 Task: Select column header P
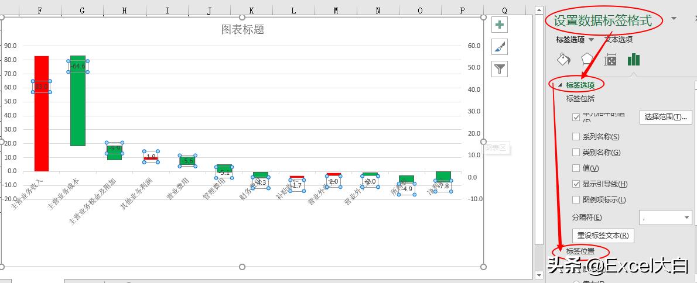click(x=463, y=11)
